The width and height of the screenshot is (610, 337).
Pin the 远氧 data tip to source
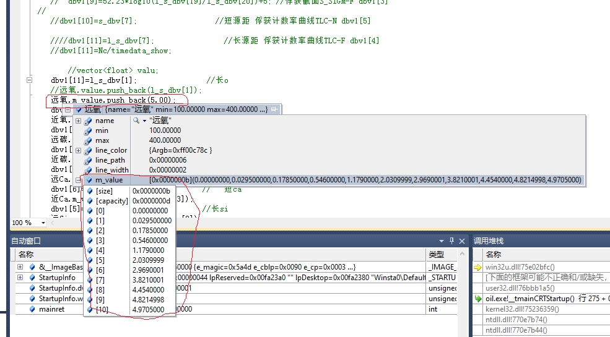coord(275,109)
